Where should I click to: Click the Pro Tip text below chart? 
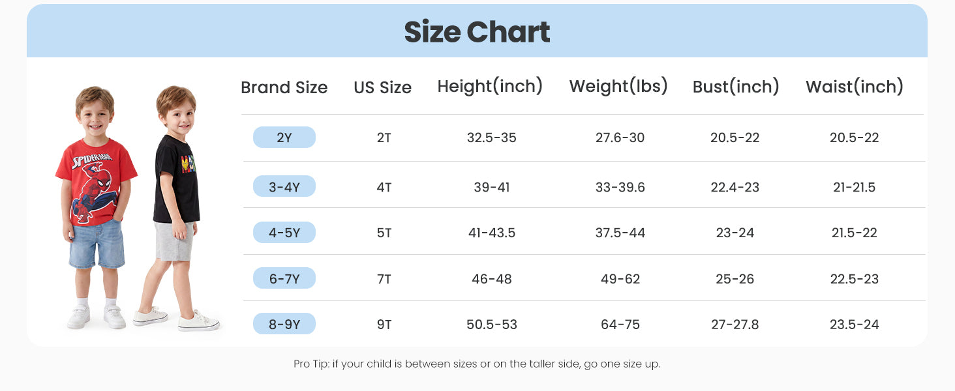coord(477,364)
